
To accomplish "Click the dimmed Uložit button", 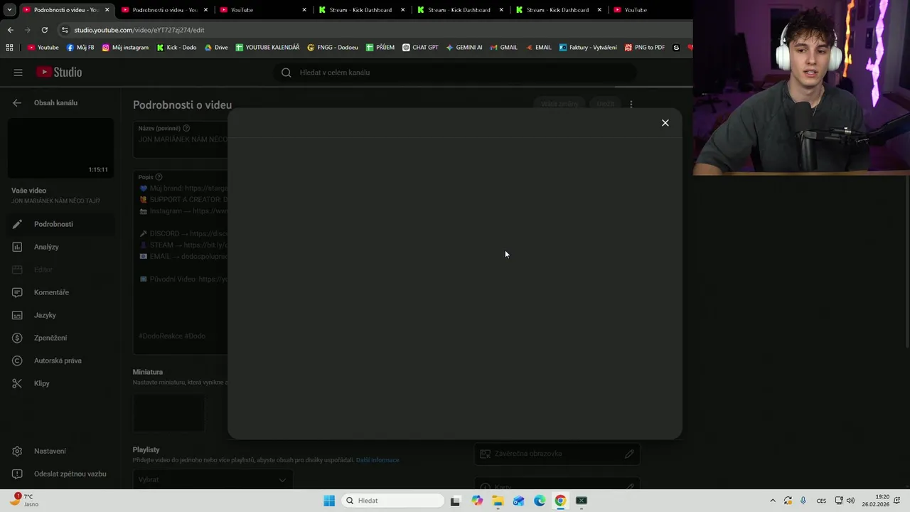I will [x=606, y=104].
